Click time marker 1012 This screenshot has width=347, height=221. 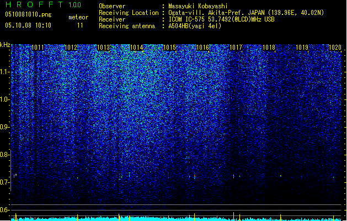point(71,48)
